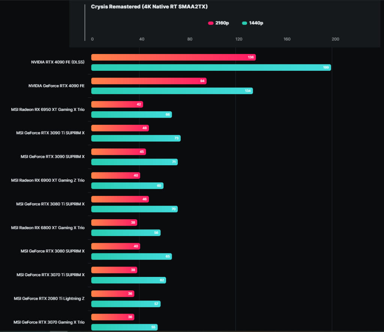
Task: Select the MSI Radeon RX 6950 XT Gaming X Trio label
Action: coord(48,110)
